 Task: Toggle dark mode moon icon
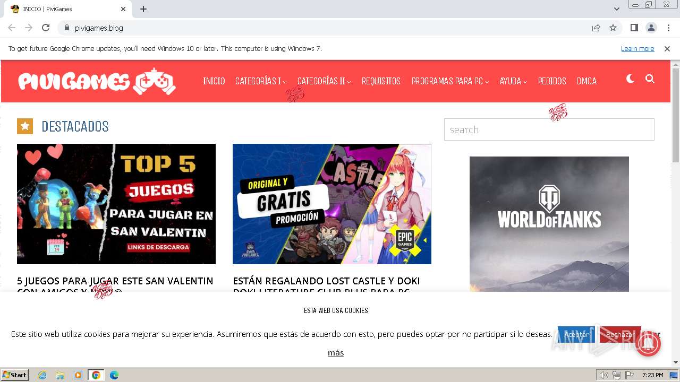[x=631, y=79]
